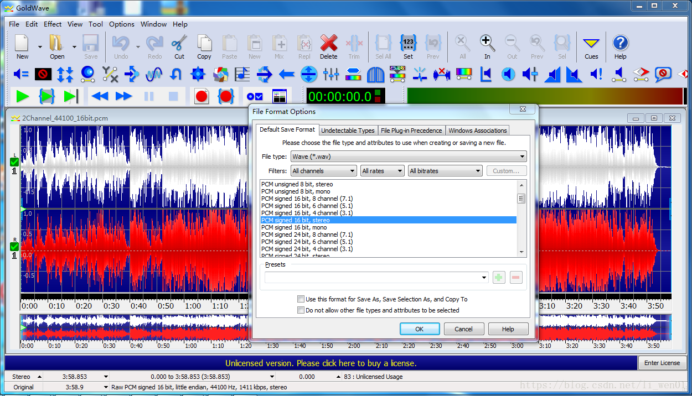The height and width of the screenshot is (396, 692).
Task: Click the blue Fast Forward button
Action: (124, 96)
